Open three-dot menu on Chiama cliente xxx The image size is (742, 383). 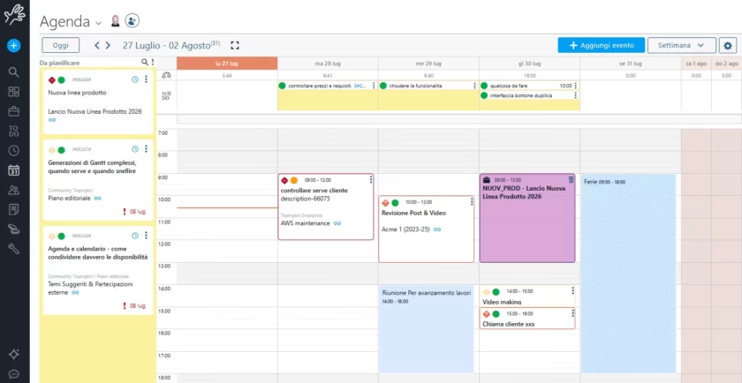[572, 313]
